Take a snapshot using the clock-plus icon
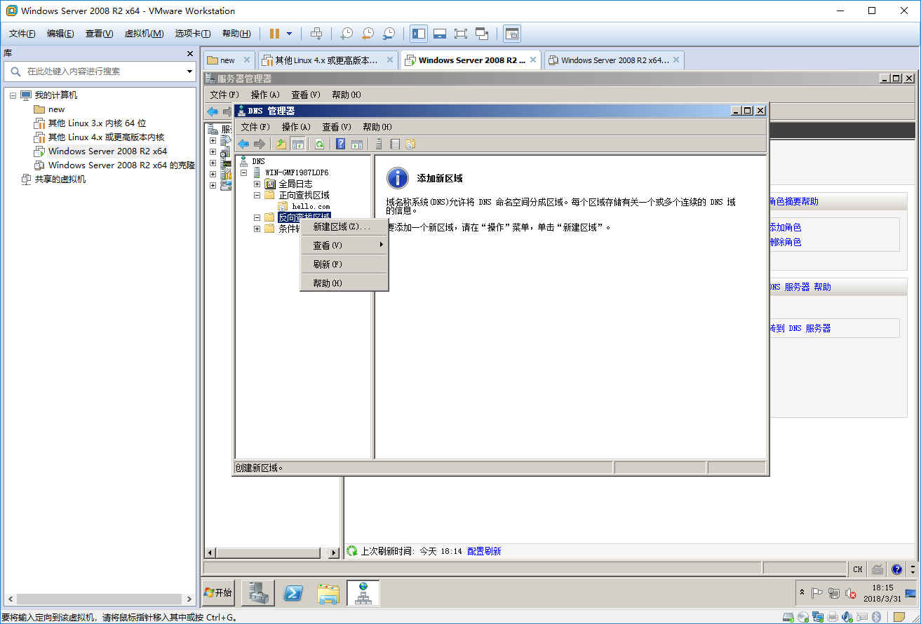Screen dimensions: 921x624 [347, 33]
